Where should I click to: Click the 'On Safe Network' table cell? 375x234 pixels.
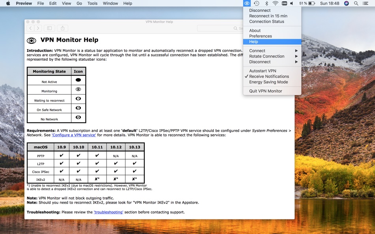click(49, 108)
